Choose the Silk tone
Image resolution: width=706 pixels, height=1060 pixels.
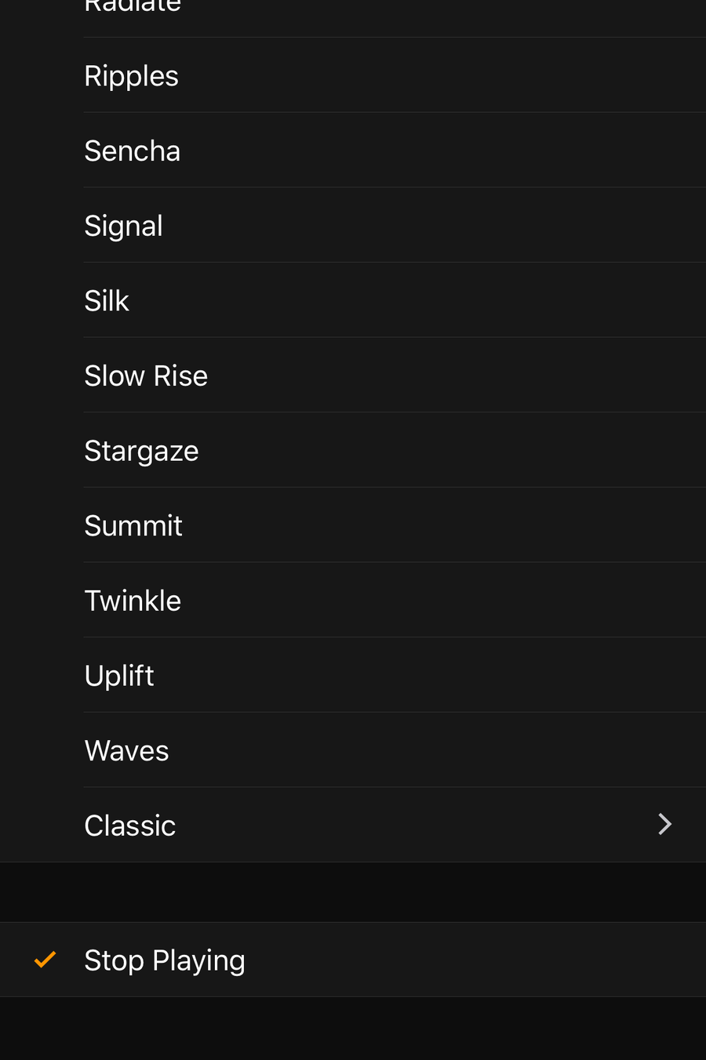353,300
